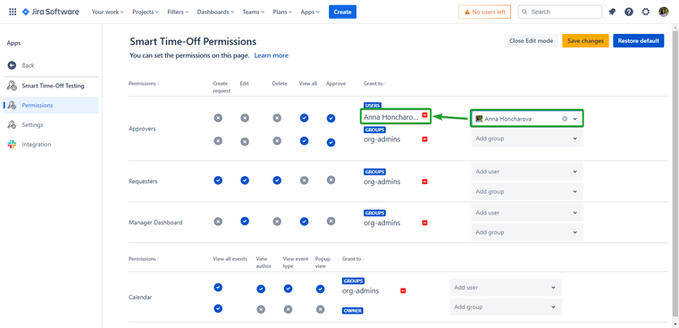Click the Back arrow icon in sidebar
Image resolution: width=679 pixels, height=328 pixels.
pyautogui.click(x=12, y=65)
